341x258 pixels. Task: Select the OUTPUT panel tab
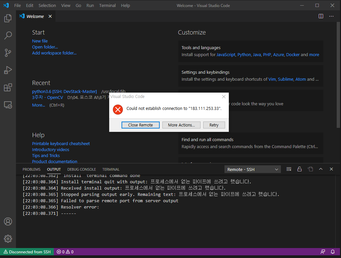tap(54, 169)
